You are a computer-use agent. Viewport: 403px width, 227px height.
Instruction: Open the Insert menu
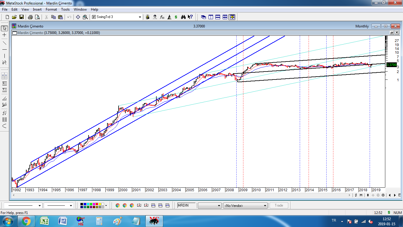[37, 9]
